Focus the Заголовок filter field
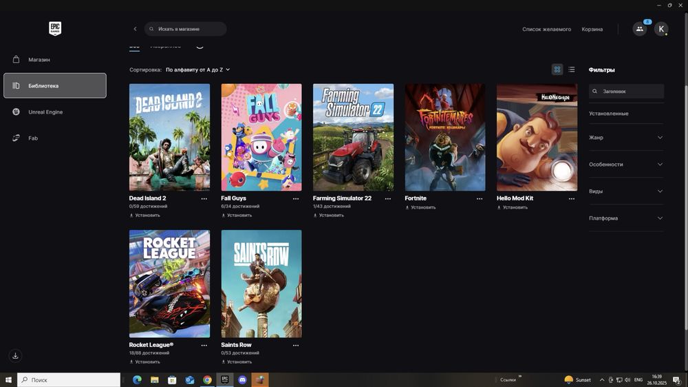 point(626,92)
